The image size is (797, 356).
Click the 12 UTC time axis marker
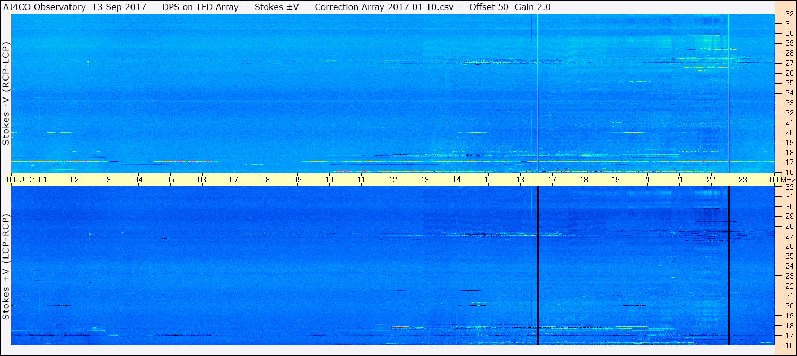(393, 180)
